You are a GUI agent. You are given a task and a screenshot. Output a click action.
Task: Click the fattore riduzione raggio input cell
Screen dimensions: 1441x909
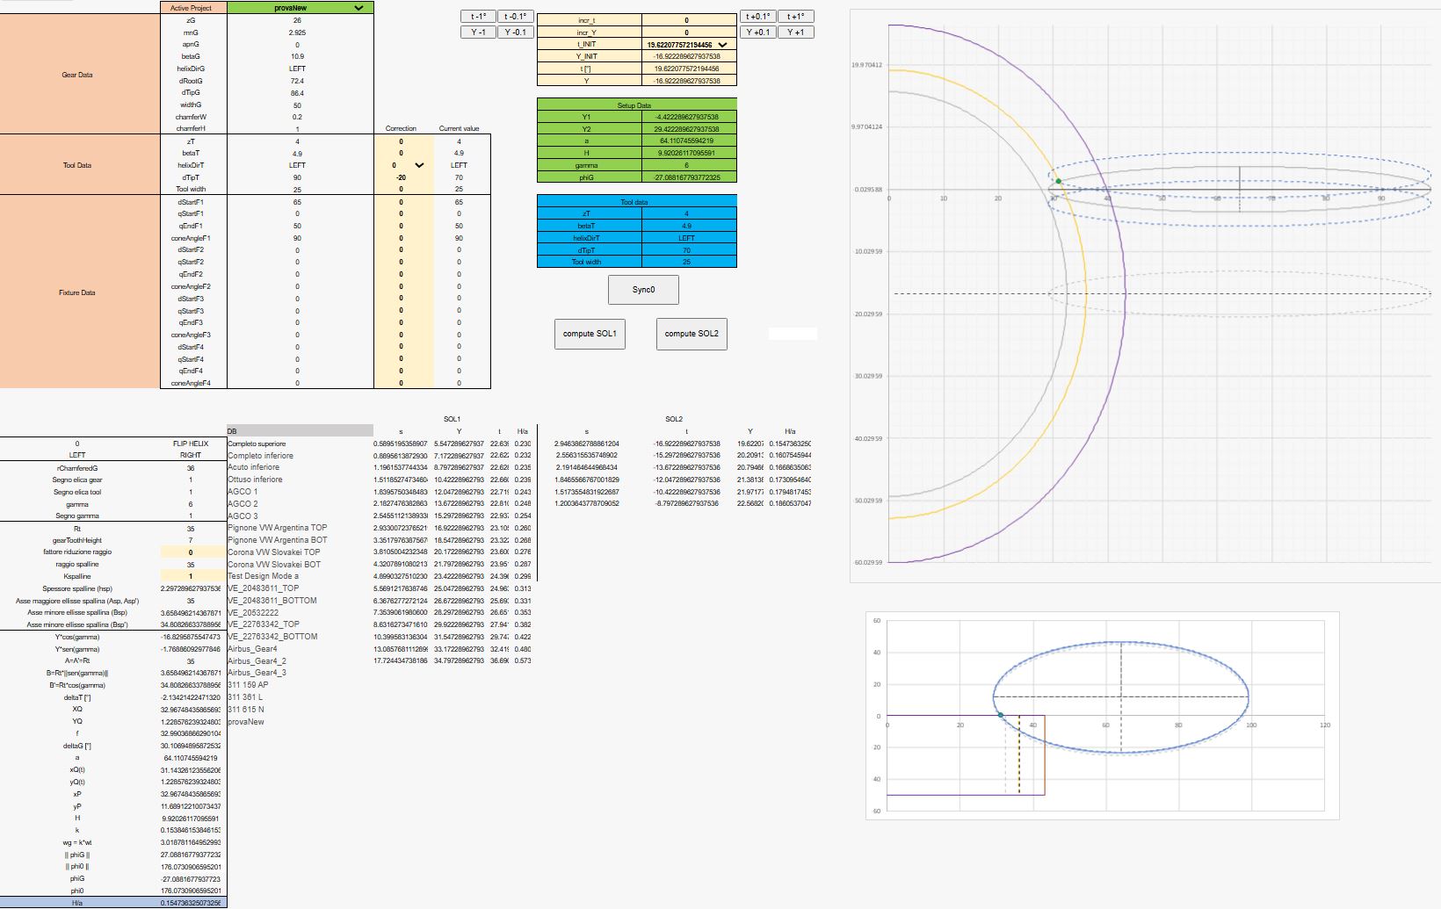coord(191,552)
